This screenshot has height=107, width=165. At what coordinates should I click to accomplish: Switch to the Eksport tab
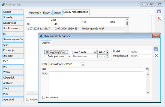(x=47, y=12)
